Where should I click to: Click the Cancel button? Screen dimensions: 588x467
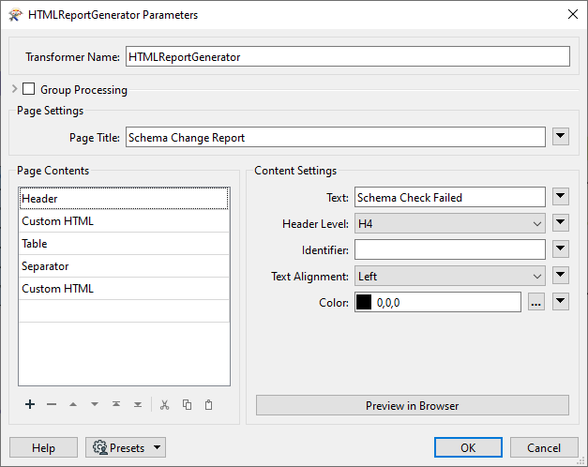click(x=544, y=447)
